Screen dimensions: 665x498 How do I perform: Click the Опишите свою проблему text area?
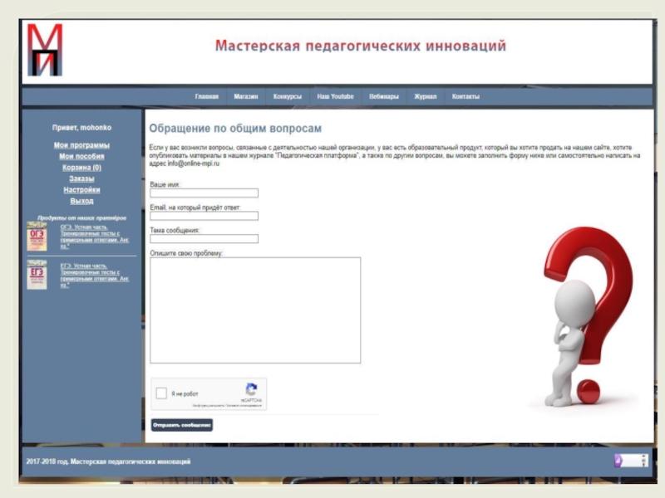[x=255, y=310]
